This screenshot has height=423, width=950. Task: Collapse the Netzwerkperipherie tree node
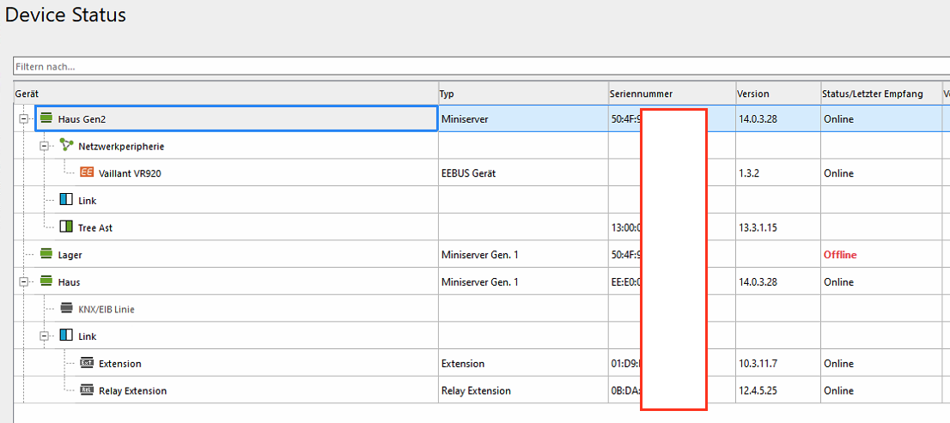pos(44,146)
